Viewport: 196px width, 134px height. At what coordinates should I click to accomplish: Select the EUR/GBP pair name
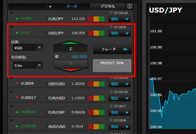pos(56,112)
